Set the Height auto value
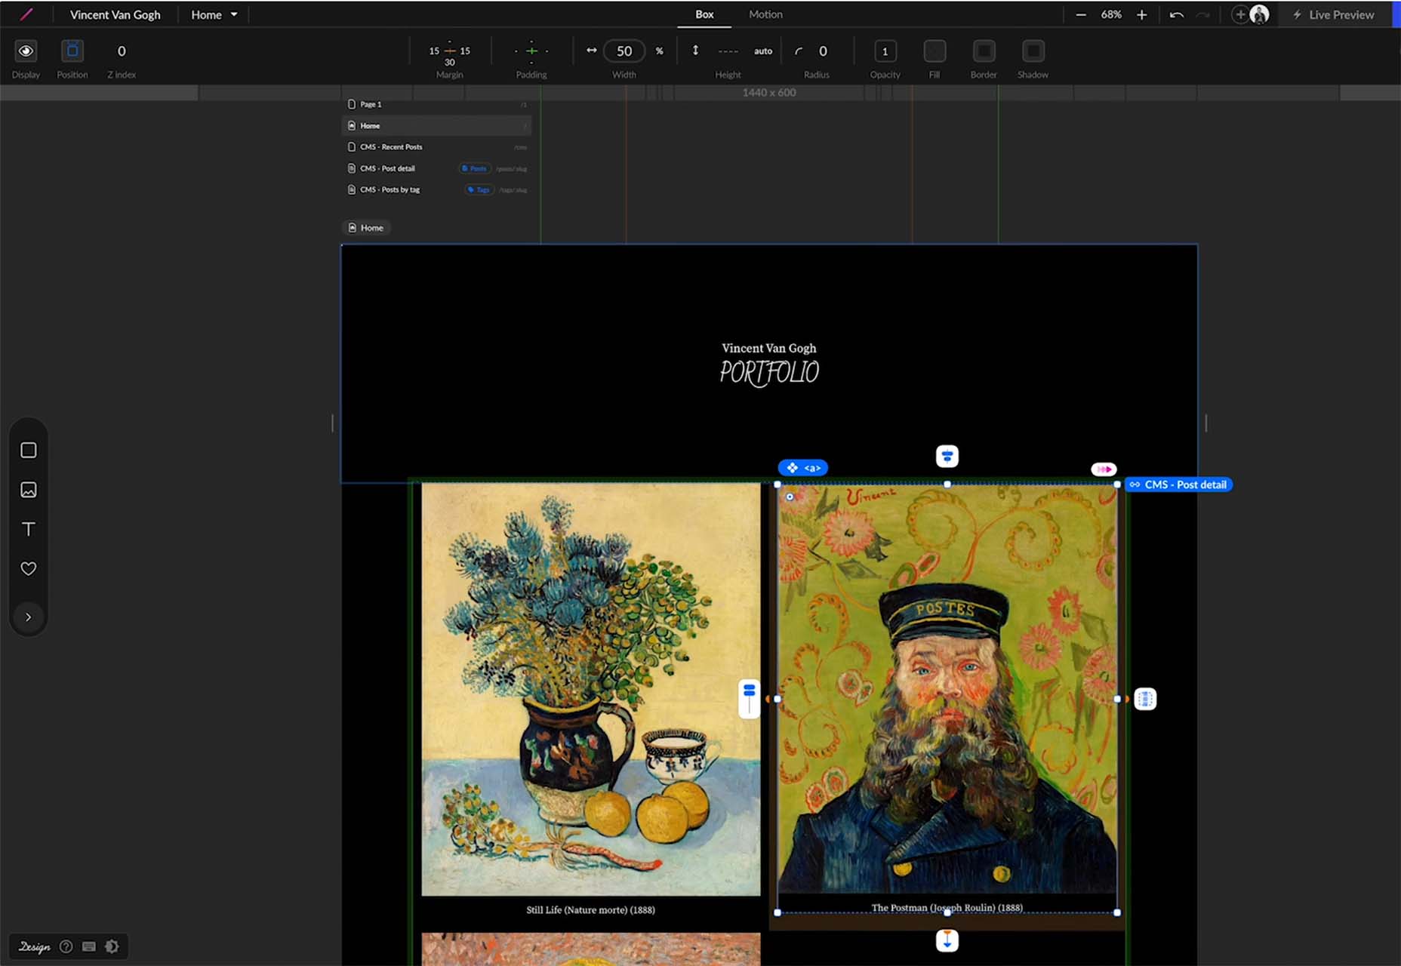Screen dimensions: 1401x966 click(763, 51)
